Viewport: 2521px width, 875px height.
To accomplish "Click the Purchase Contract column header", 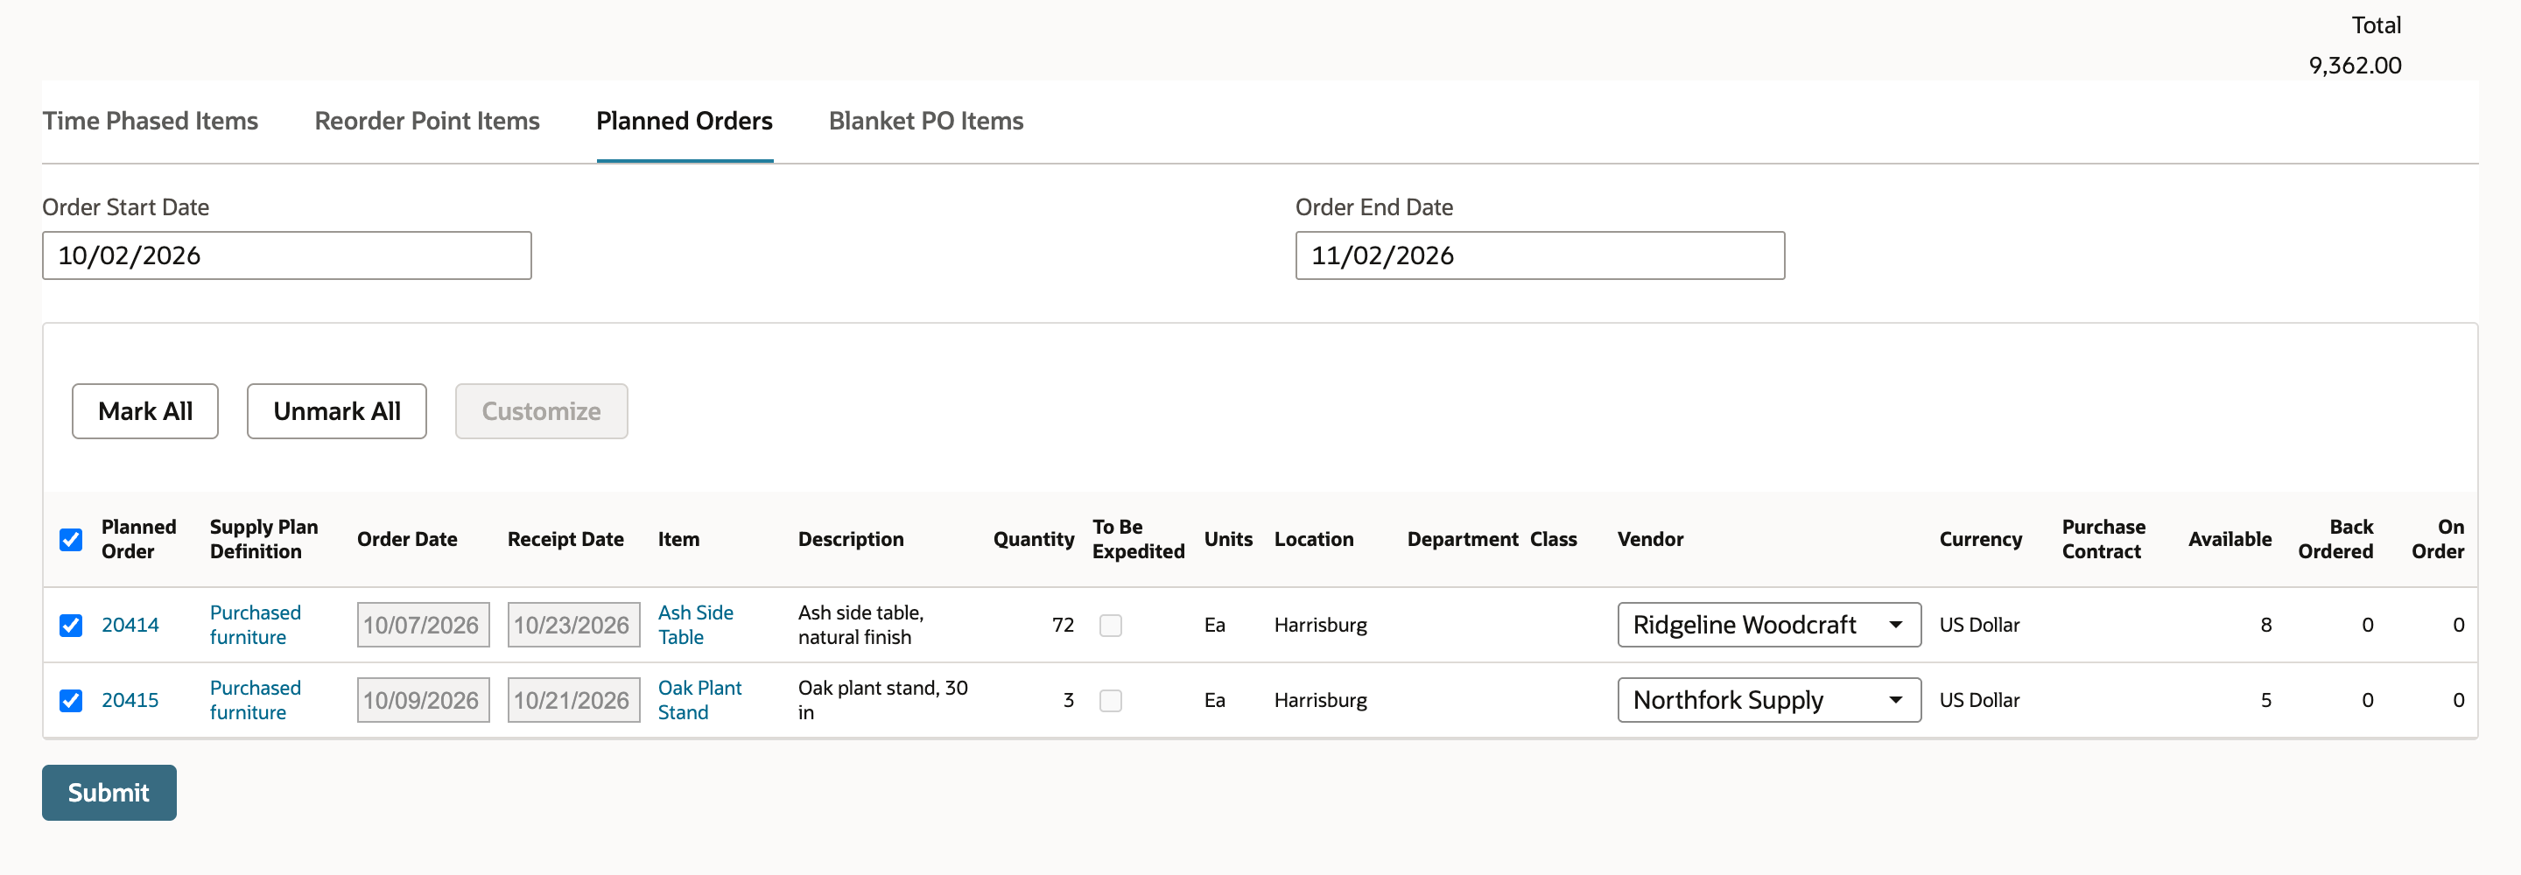I will (2103, 539).
